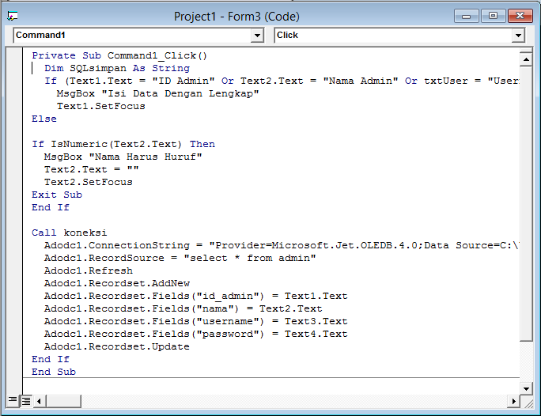Click 'Text1.SetFocus' line
Viewport: 541px width, 416px height.
101,106
